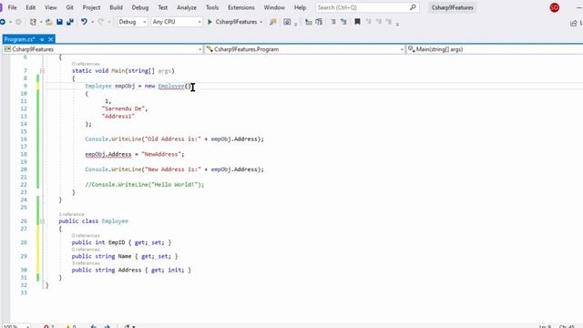Viewport: 583px width, 328px height.
Task: Collapse the Main method outlining box
Action: pos(43,71)
